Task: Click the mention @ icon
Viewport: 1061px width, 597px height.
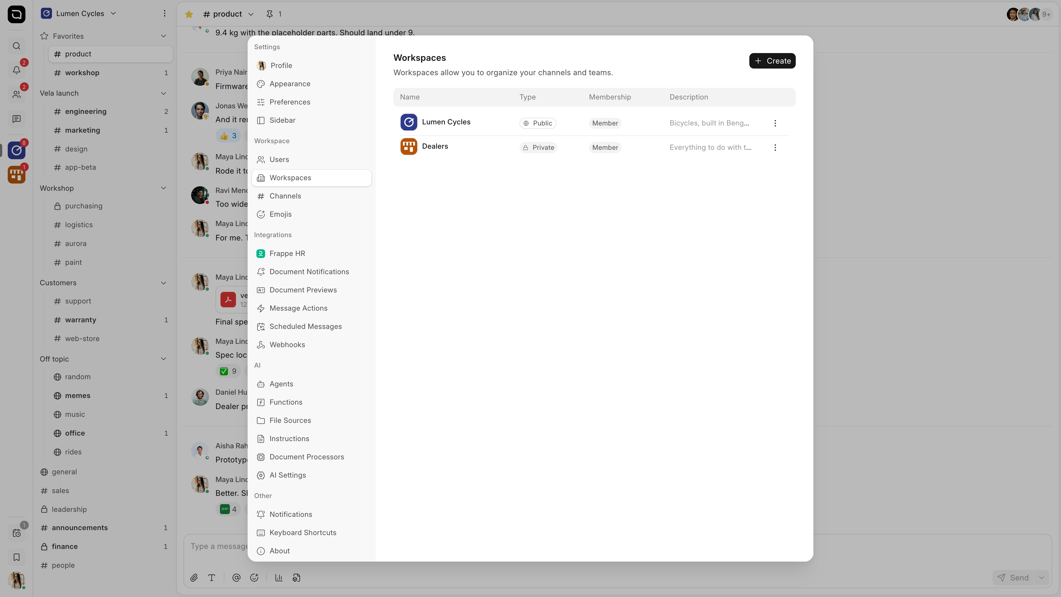Action: [x=237, y=578]
